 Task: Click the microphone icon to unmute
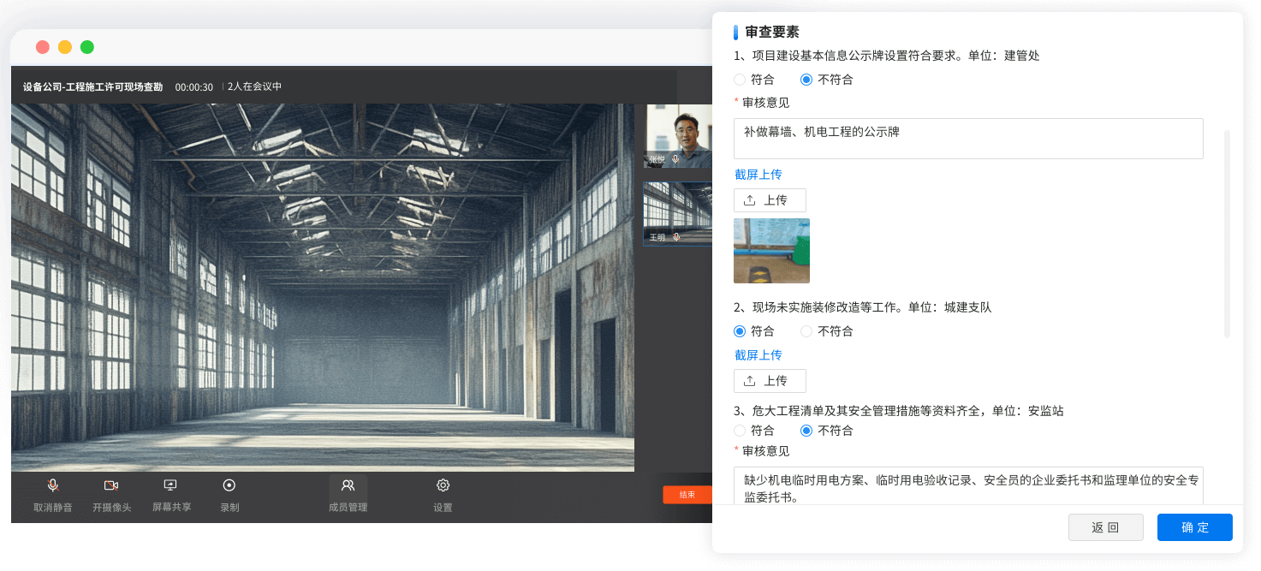click(x=53, y=486)
